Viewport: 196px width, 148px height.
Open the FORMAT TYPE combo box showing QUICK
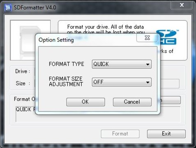click(122, 64)
